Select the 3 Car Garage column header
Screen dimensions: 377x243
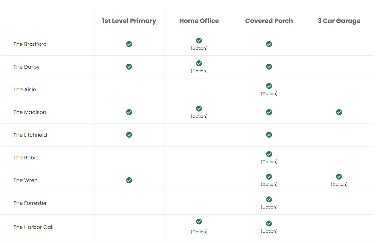[x=339, y=21]
